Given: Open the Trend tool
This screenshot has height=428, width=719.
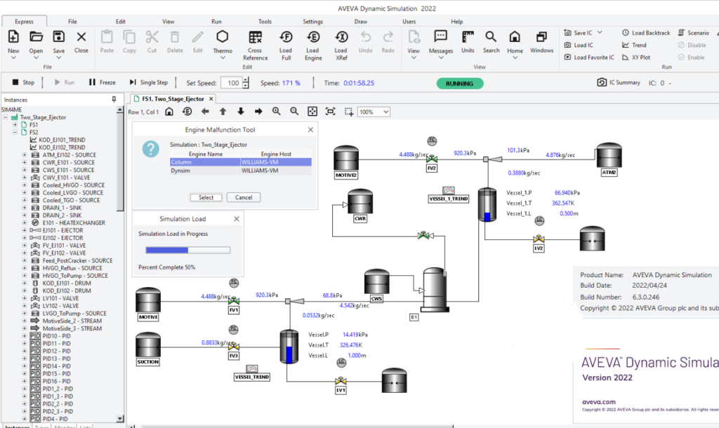Looking at the screenshot, I should [x=634, y=45].
